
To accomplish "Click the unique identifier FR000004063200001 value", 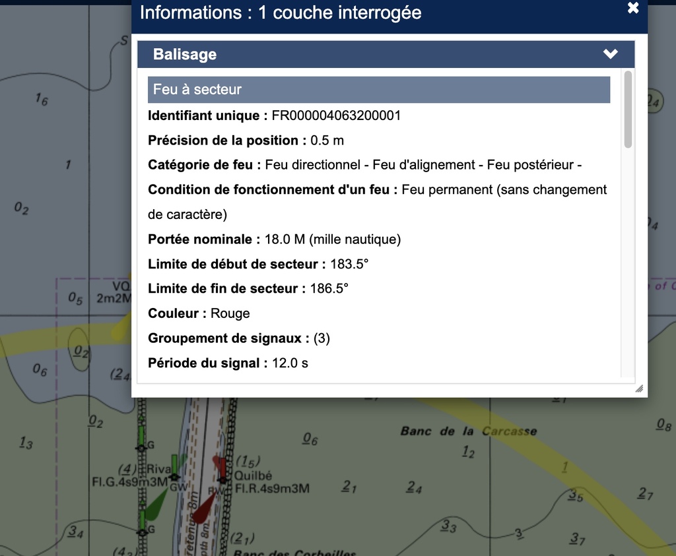I will pyautogui.click(x=336, y=116).
